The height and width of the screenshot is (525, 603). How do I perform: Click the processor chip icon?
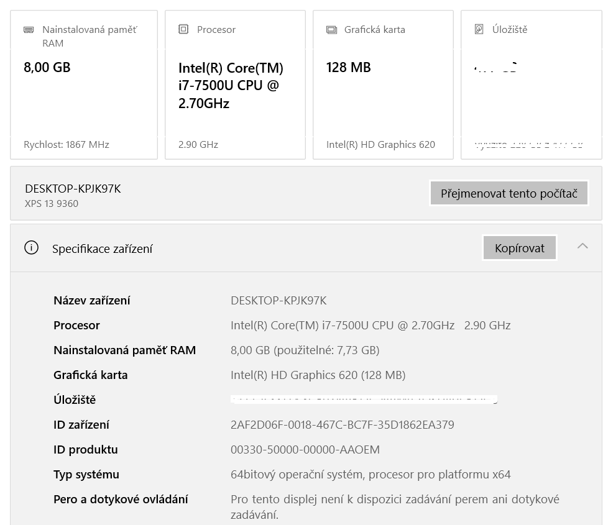pyautogui.click(x=183, y=29)
